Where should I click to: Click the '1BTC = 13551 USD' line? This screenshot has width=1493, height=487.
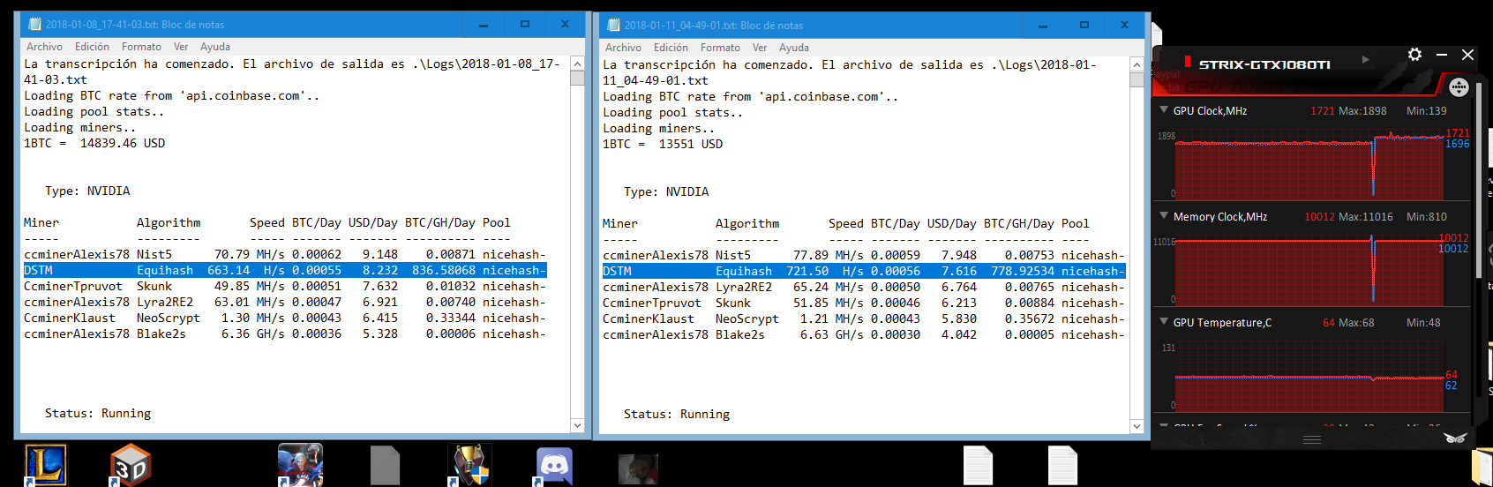[663, 144]
